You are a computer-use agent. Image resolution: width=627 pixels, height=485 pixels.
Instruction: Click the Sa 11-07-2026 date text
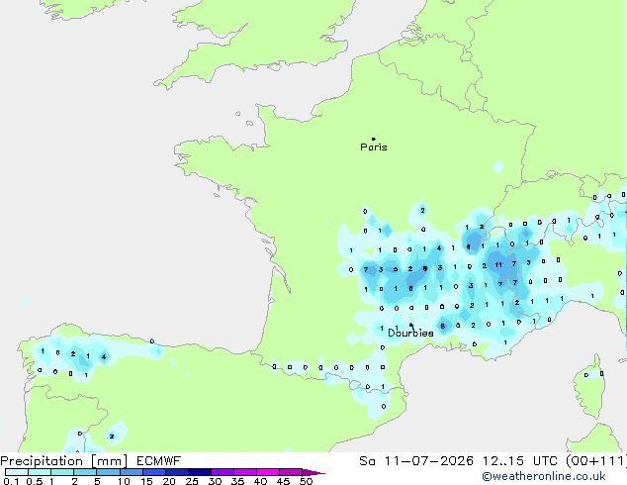416,461
